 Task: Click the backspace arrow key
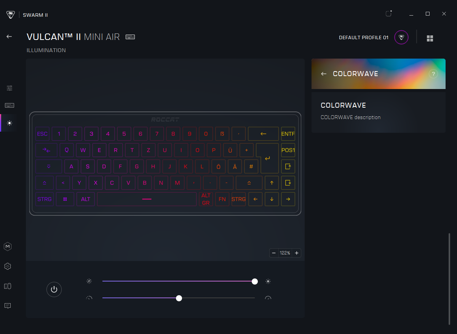coord(263,134)
